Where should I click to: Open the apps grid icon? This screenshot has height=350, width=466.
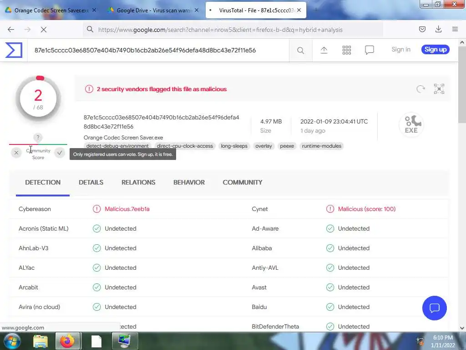point(346,50)
